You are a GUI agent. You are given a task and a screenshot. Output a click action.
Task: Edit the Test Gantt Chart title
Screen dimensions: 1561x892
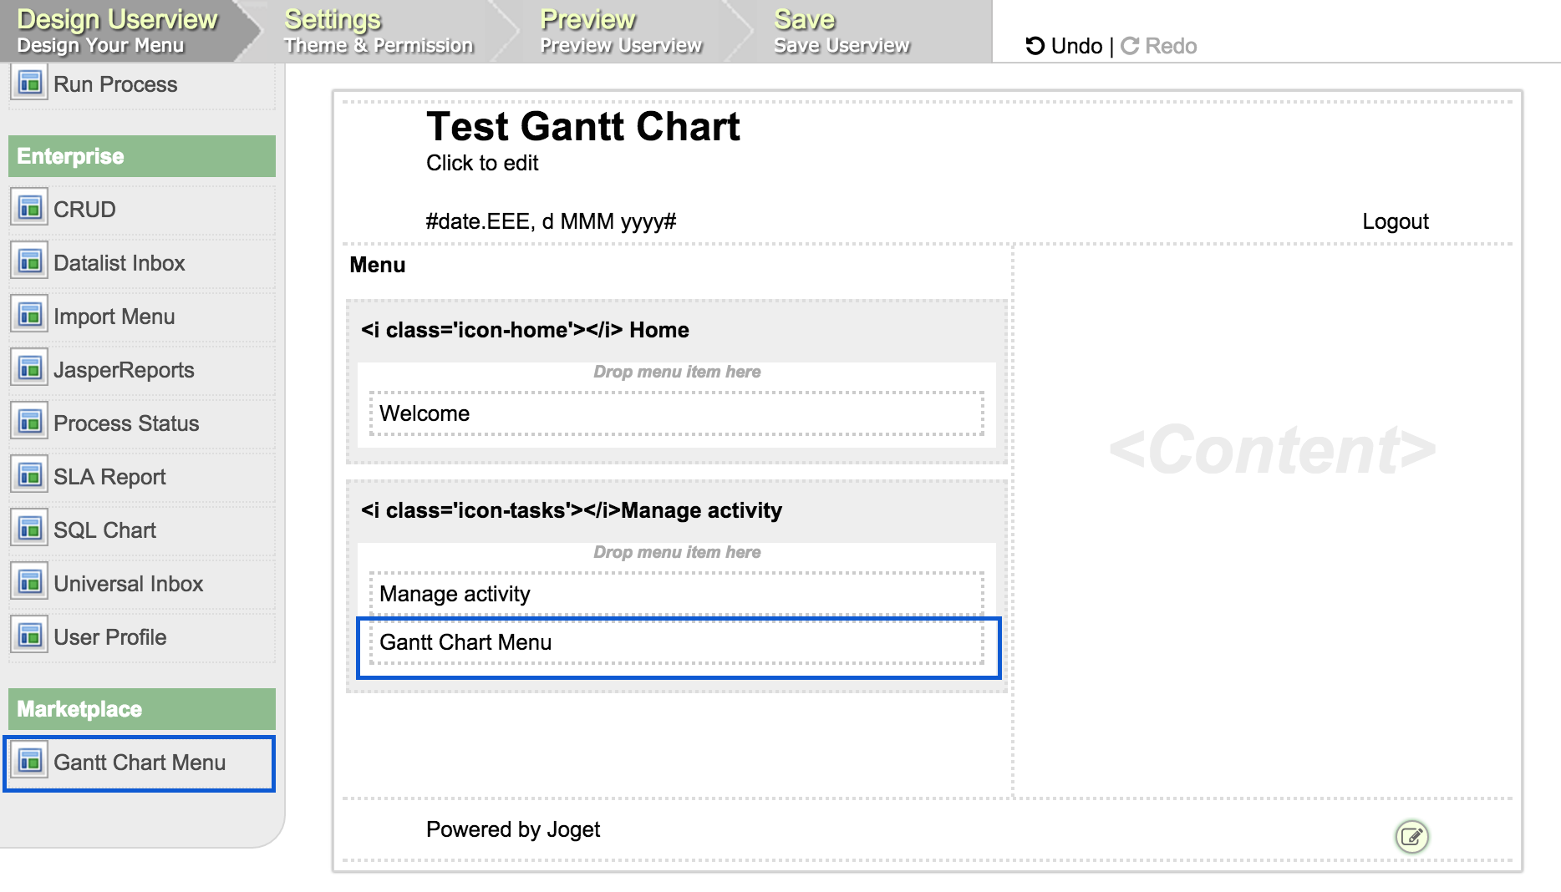[x=582, y=127]
